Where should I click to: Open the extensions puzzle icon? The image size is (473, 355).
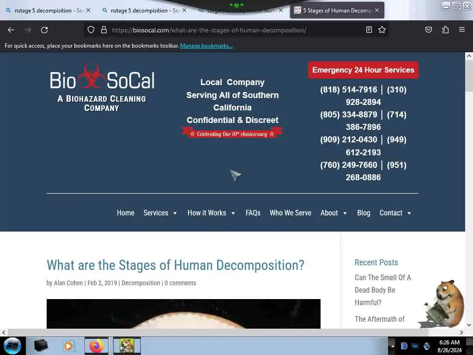point(445,30)
